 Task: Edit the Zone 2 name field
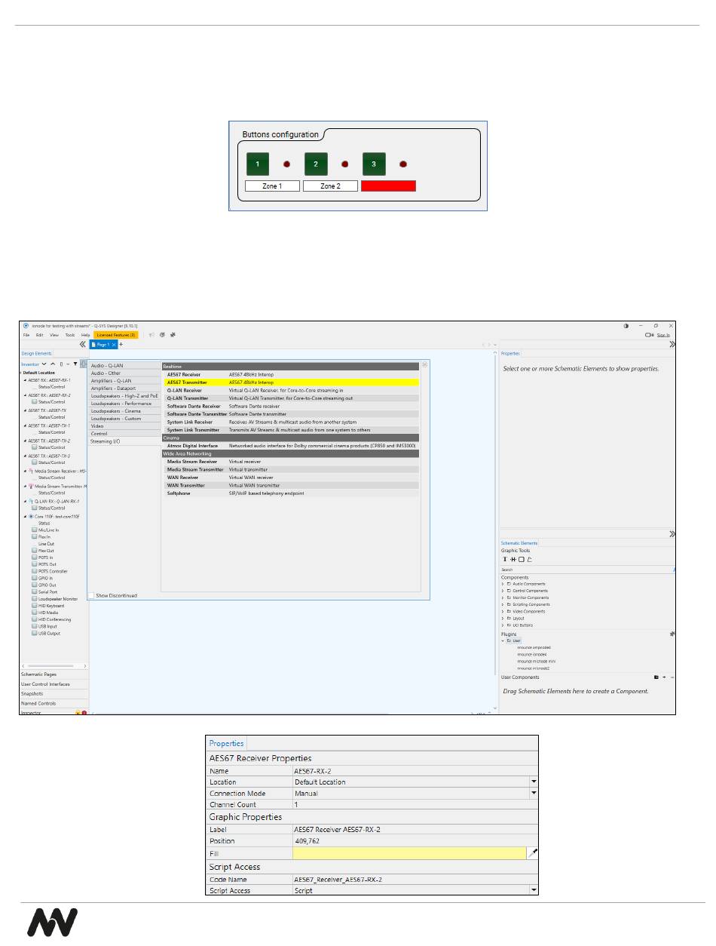[x=330, y=186]
